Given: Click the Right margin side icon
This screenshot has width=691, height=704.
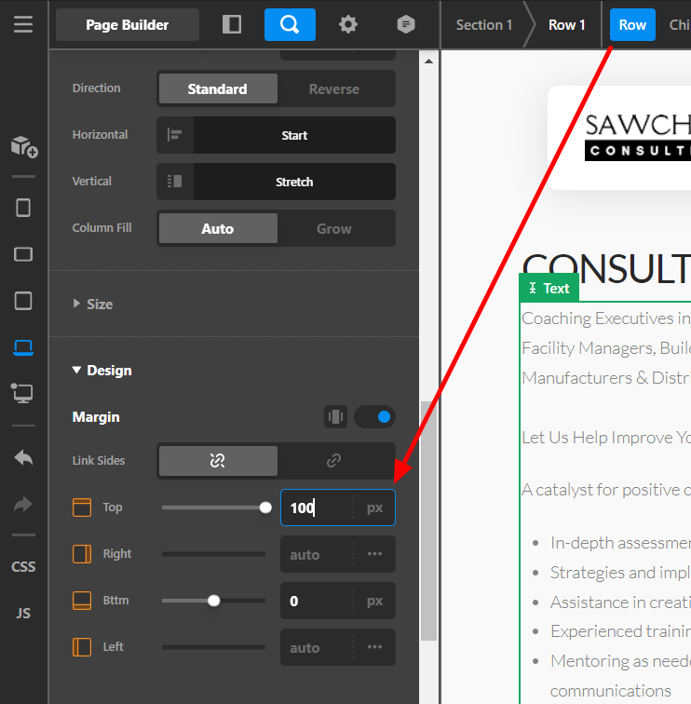Looking at the screenshot, I should click(x=82, y=554).
